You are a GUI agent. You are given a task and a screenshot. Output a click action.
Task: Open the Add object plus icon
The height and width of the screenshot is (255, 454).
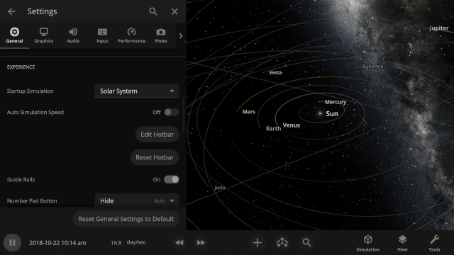257,242
